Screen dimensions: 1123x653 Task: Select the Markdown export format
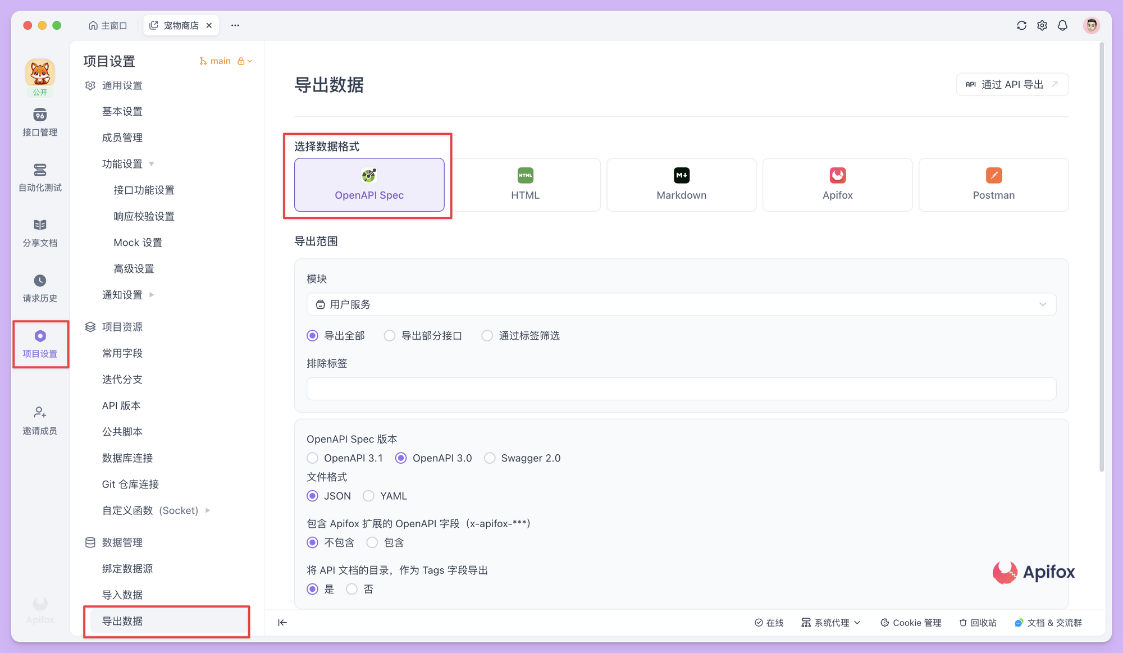[681, 184]
